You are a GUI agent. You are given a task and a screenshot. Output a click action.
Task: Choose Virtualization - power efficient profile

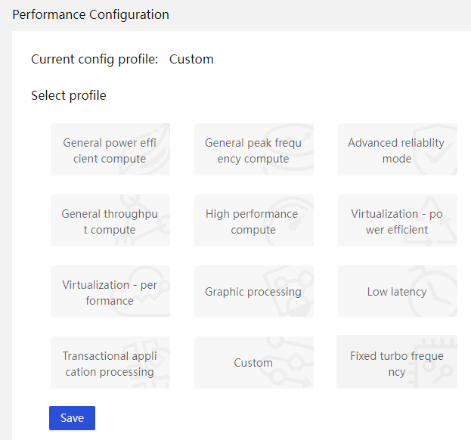pos(398,221)
